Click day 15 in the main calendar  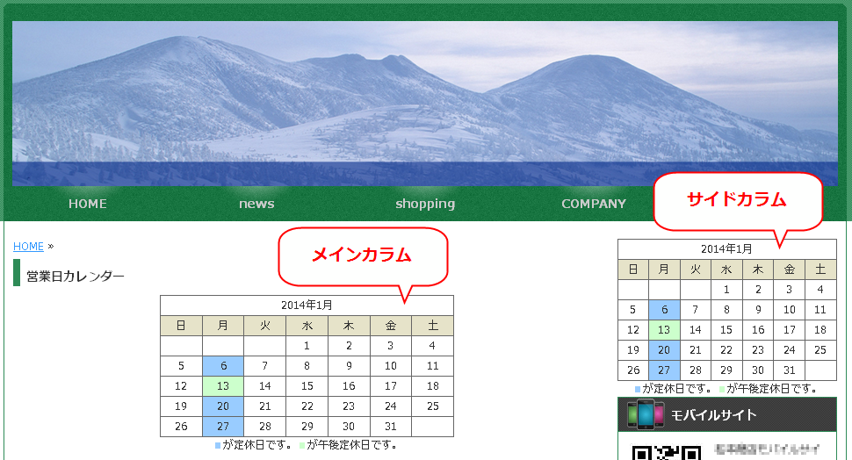307,386
